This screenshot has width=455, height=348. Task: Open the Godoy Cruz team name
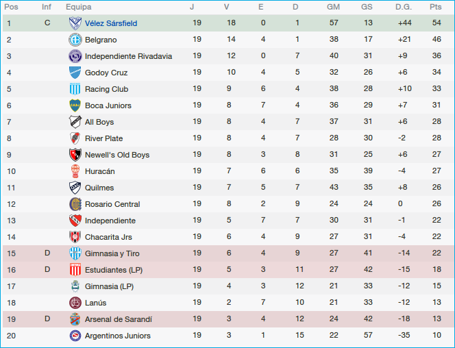click(x=106, y=73)
